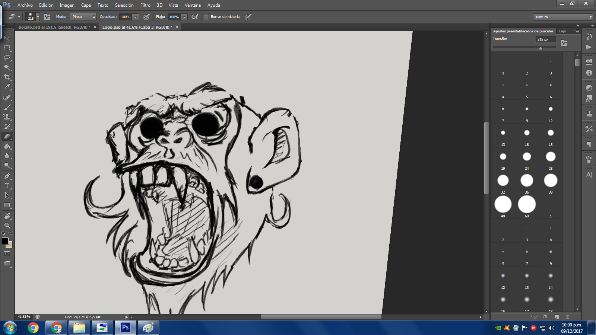Select the Dodge tool
Viewport: 596px width, 335px height.
tap(7, 166)
